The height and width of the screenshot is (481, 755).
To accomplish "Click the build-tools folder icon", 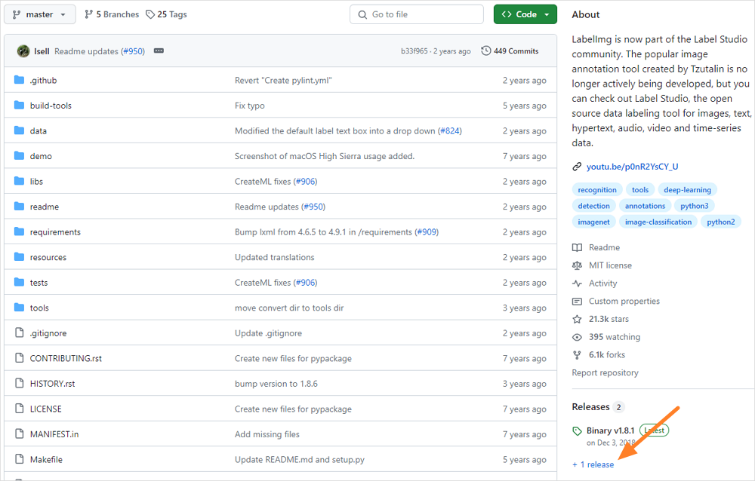I will coord(20,105).
